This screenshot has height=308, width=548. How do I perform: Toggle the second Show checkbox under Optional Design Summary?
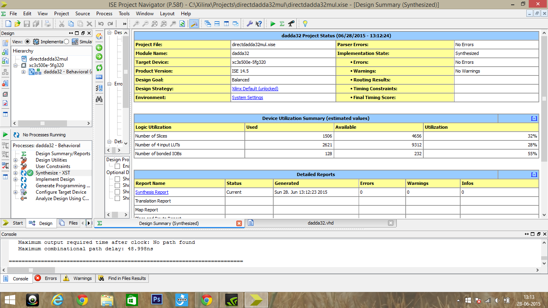(x=118, y=185)
